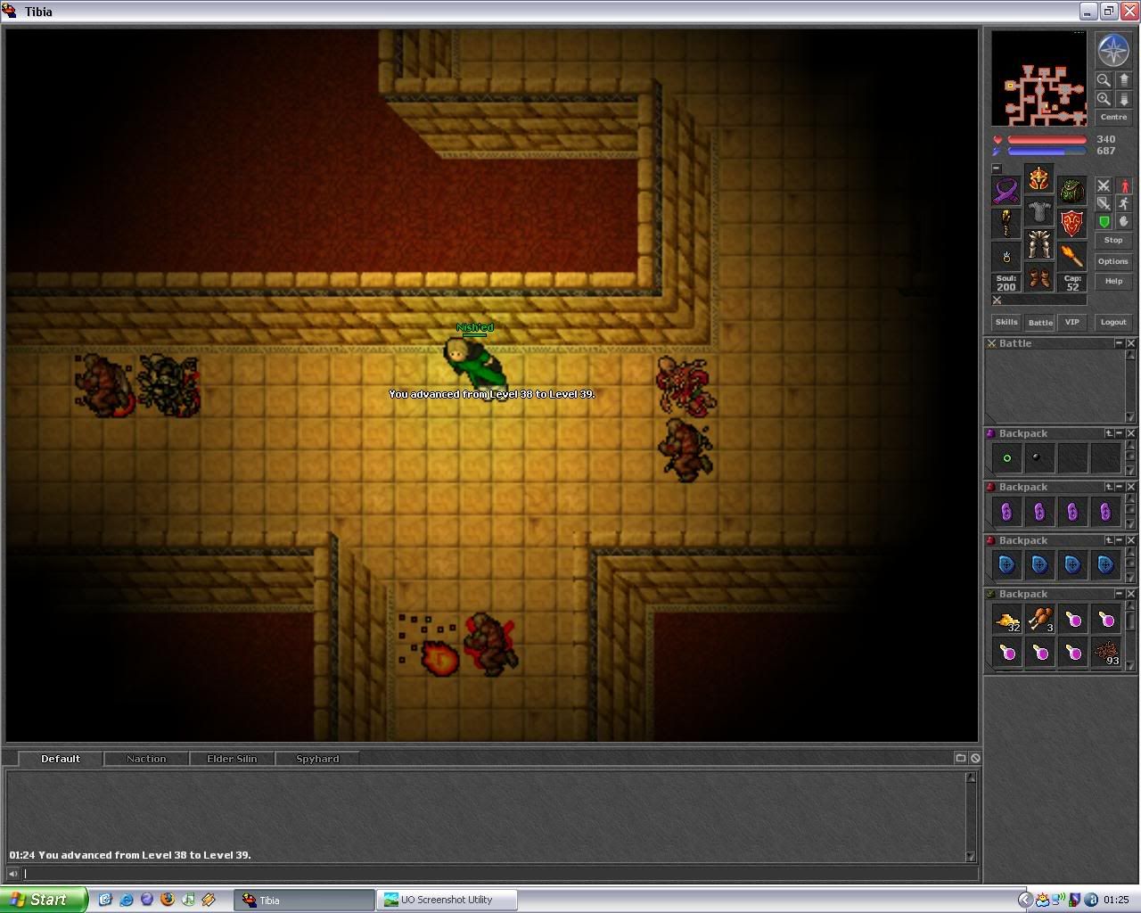Viewport: 1141px width, 913px height.
Task: Click the minimap view
Action: coord(1039,78)
